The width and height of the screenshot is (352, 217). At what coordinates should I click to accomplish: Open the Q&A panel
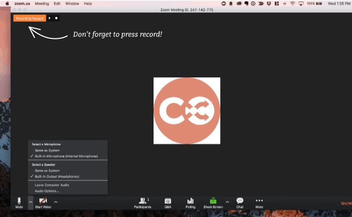click(x=168, y=201)
